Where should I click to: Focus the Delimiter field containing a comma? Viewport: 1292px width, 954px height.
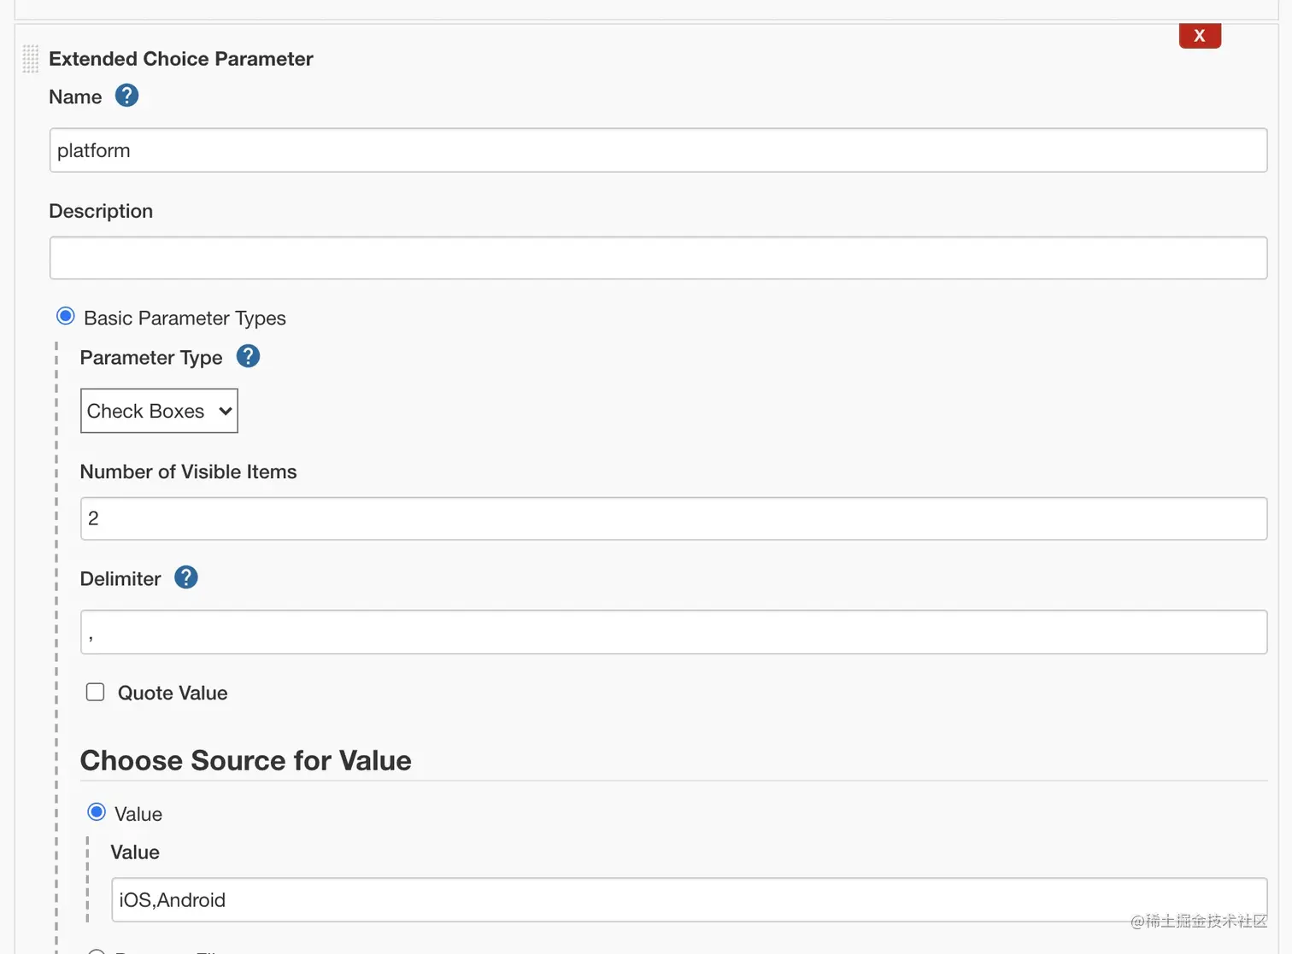(x=673, y=632)
